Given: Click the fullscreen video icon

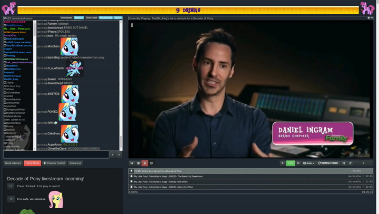Looking at the screenshot, I should pyautogui.click(x=344, y=163).
